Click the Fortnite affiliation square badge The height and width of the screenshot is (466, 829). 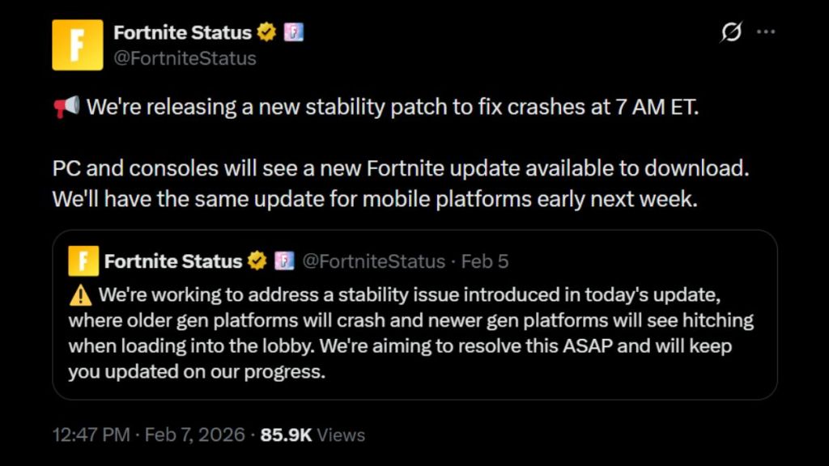[x=292, y=32]
